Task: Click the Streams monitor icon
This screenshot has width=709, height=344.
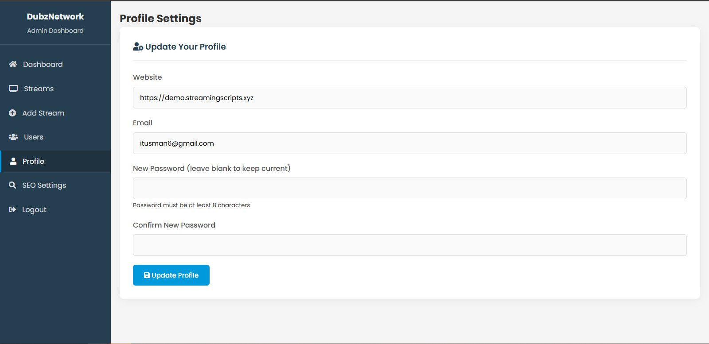Action: 13,89
